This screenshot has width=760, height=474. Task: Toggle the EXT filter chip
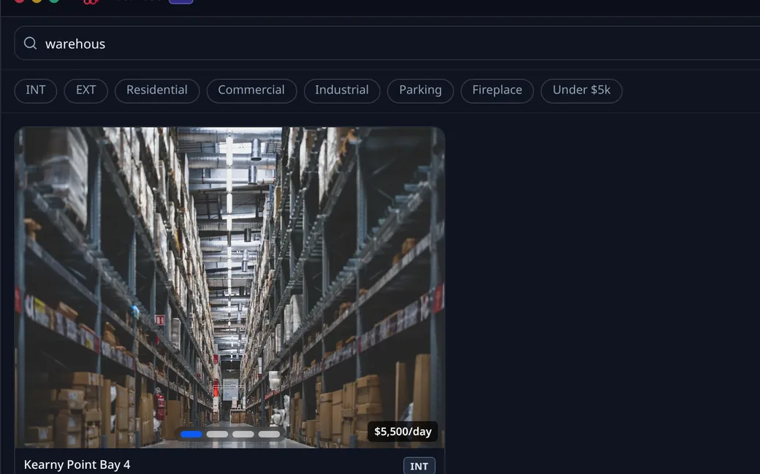click(85, 91)
